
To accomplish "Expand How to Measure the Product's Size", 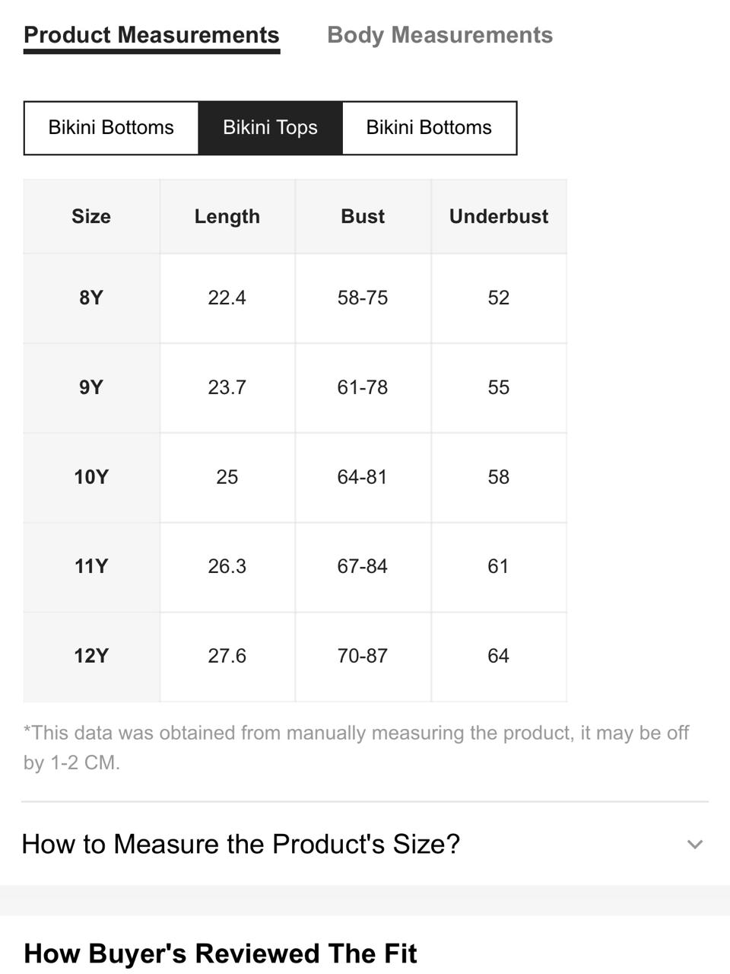I will pyautogui.click(x=365, y=844).
